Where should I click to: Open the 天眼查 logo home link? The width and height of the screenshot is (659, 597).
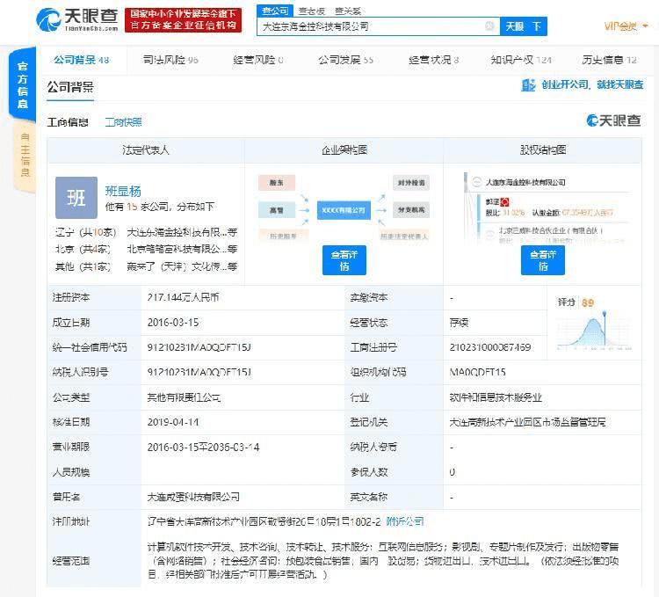pos(77,20)
